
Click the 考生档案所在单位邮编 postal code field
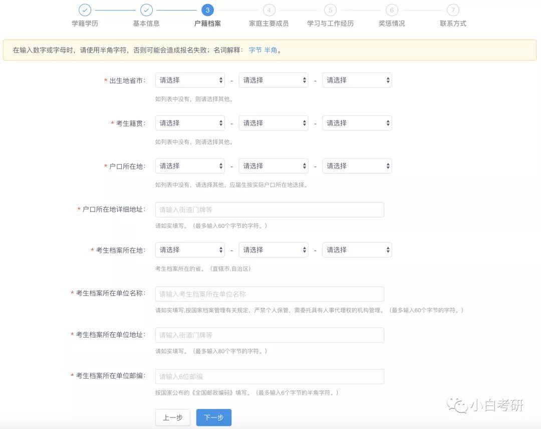(269, 376)
